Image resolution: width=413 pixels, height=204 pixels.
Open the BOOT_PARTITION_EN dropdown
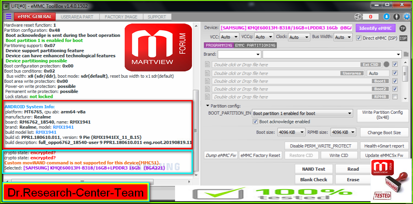click(302, 114)
